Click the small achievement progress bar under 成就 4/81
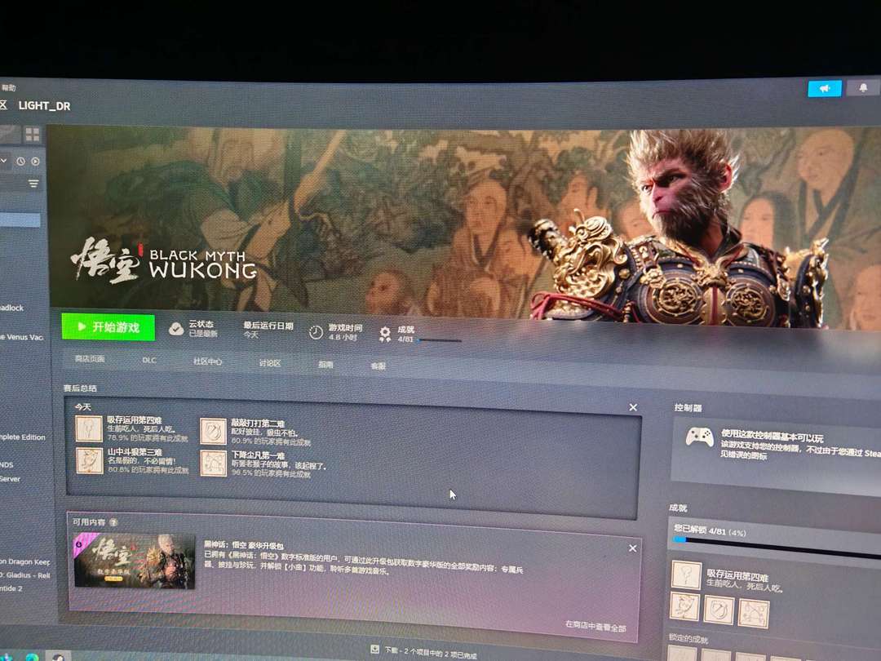This screenshot has height=661, width=881. click(438, 340)
